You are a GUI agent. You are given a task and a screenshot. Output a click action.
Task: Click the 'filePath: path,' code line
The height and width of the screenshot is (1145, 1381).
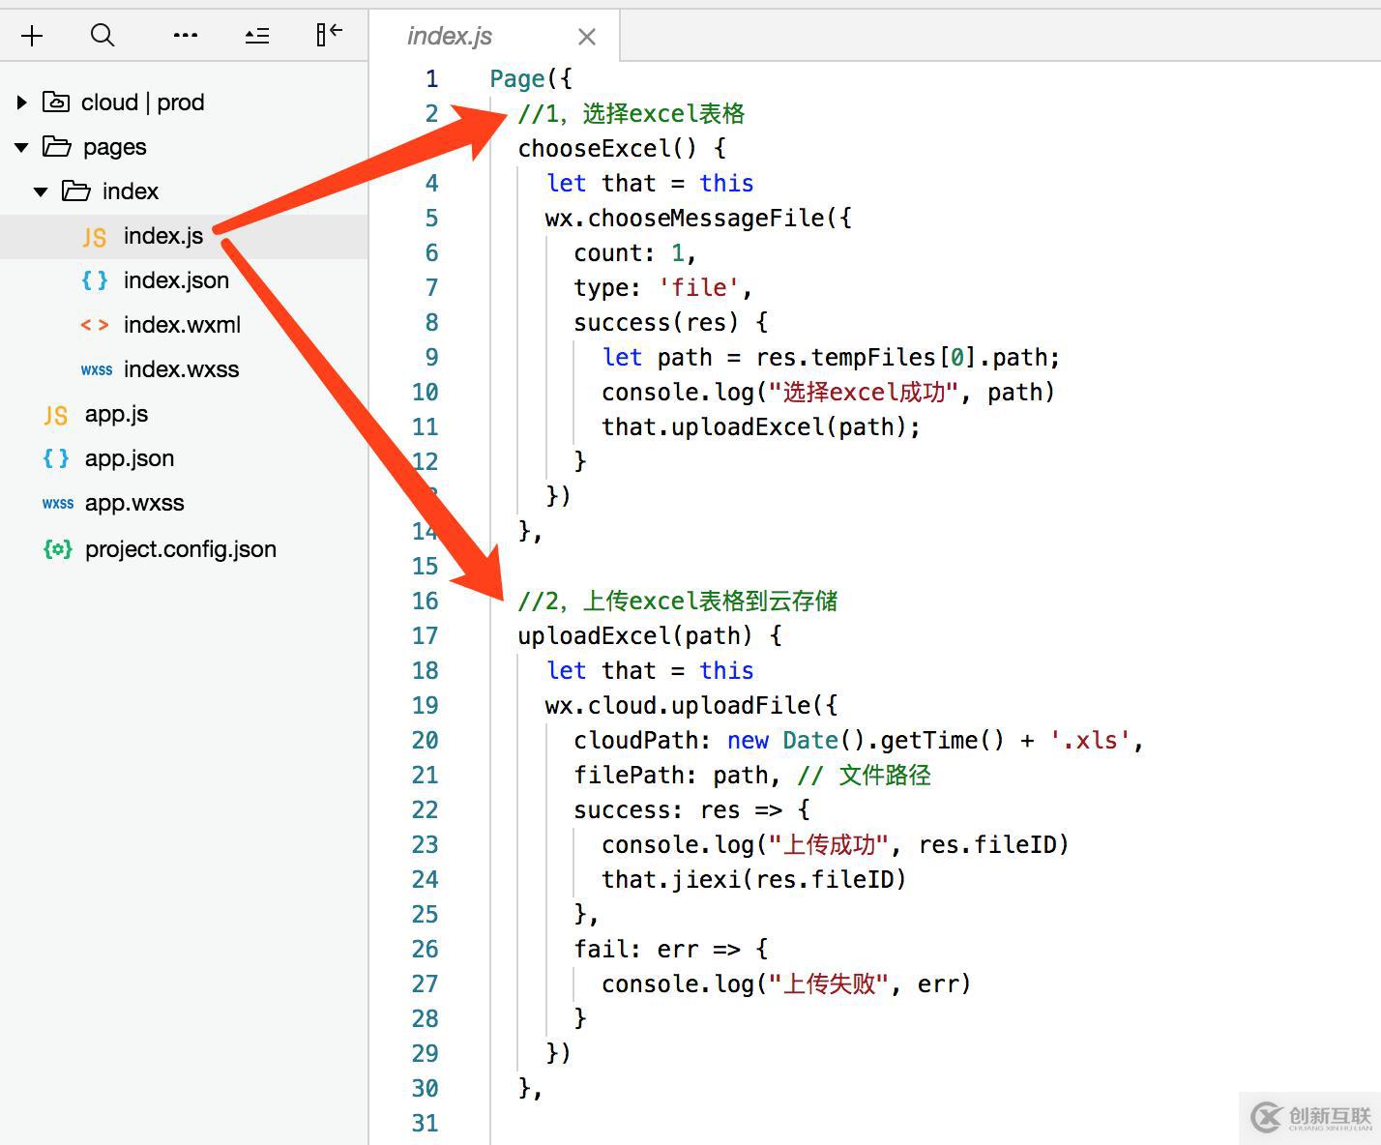coord(677,776)
